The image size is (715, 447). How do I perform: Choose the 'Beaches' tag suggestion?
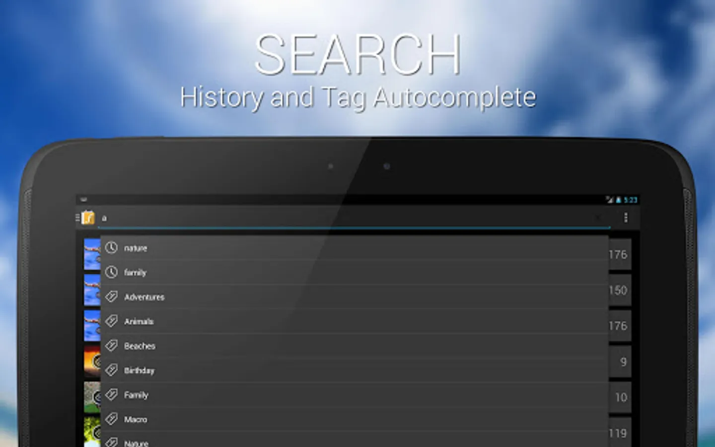pyautogui.click(x=355, y=346)
